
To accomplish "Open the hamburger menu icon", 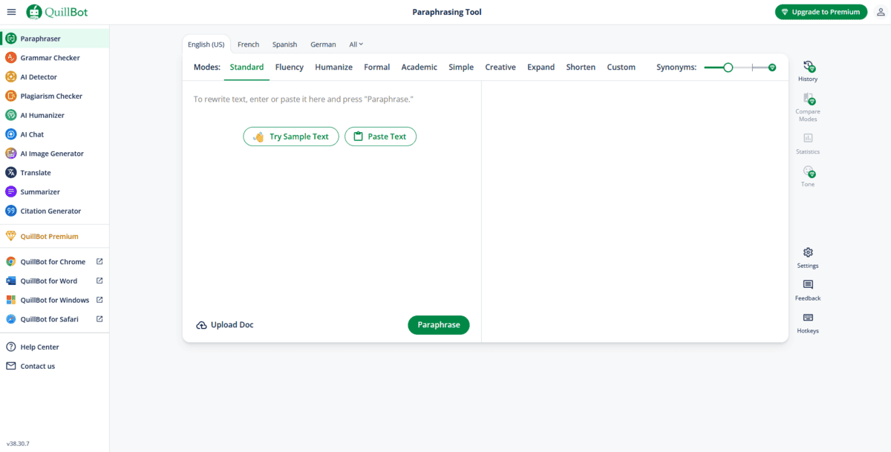I will click(x=11, y=12).
